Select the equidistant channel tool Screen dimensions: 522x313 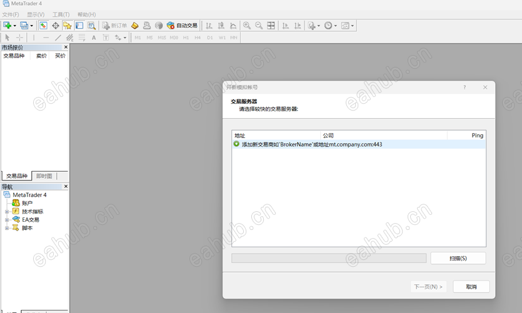coord(69,37)
